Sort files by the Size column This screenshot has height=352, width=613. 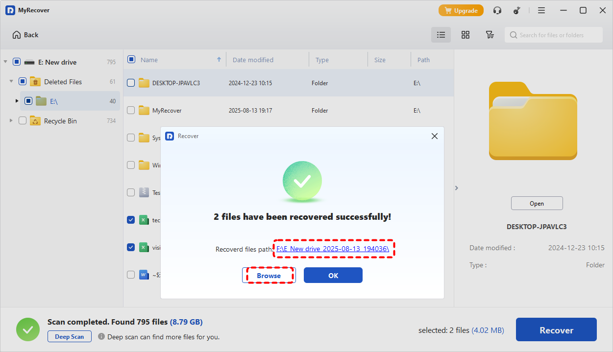click(380, 60)
